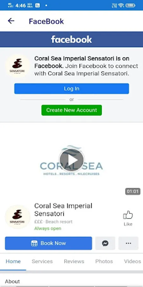Tap the Like thumbs-up icon
The width and height of the screenshot is (143, 287).
128,215
